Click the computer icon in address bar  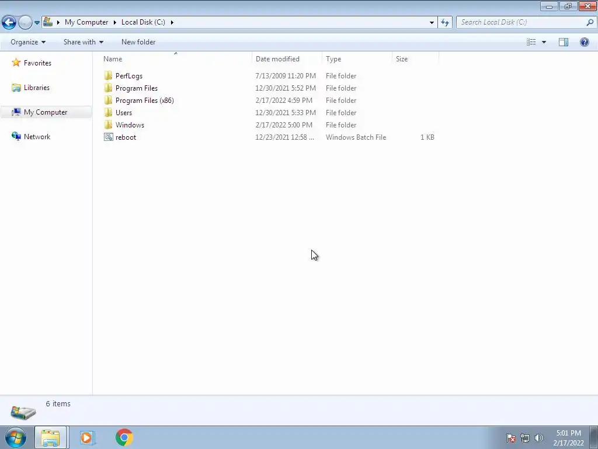48,22
